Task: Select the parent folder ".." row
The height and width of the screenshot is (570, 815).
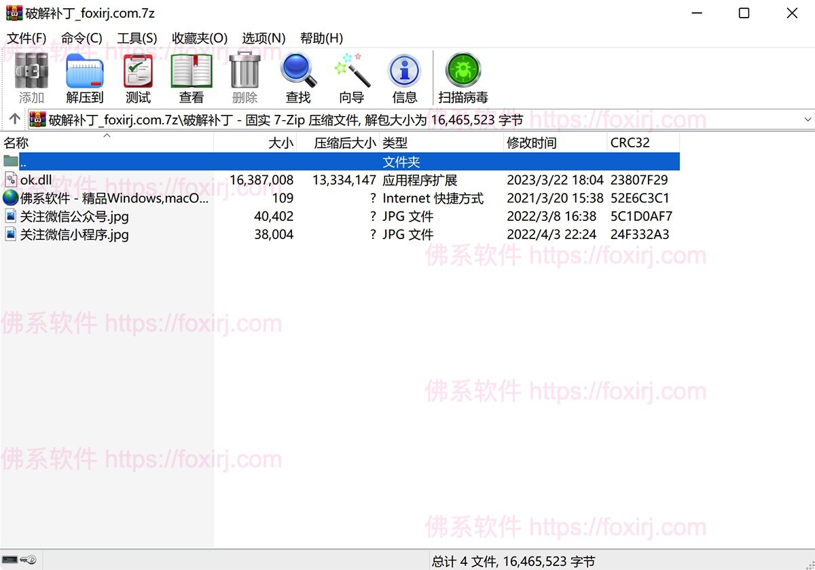Action: point(23,162)
